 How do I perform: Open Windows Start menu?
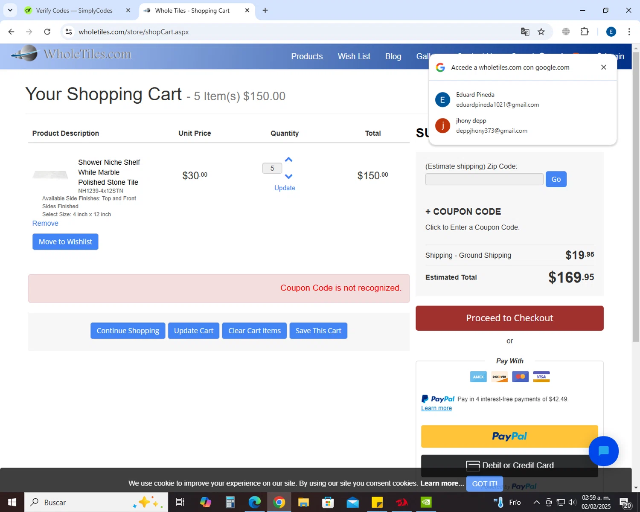point(12,502)
